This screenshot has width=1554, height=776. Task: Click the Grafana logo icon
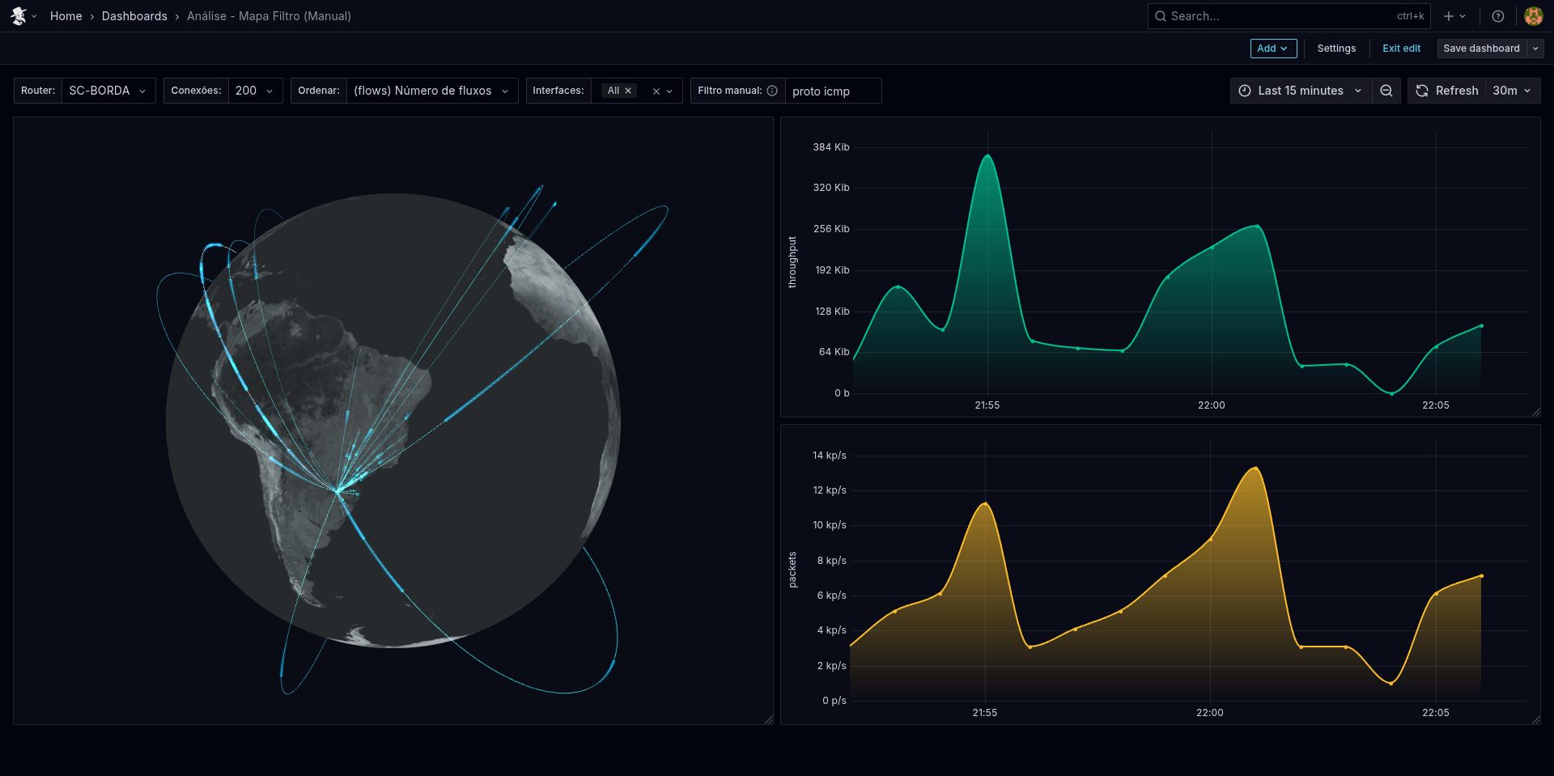tap(19, 16)
